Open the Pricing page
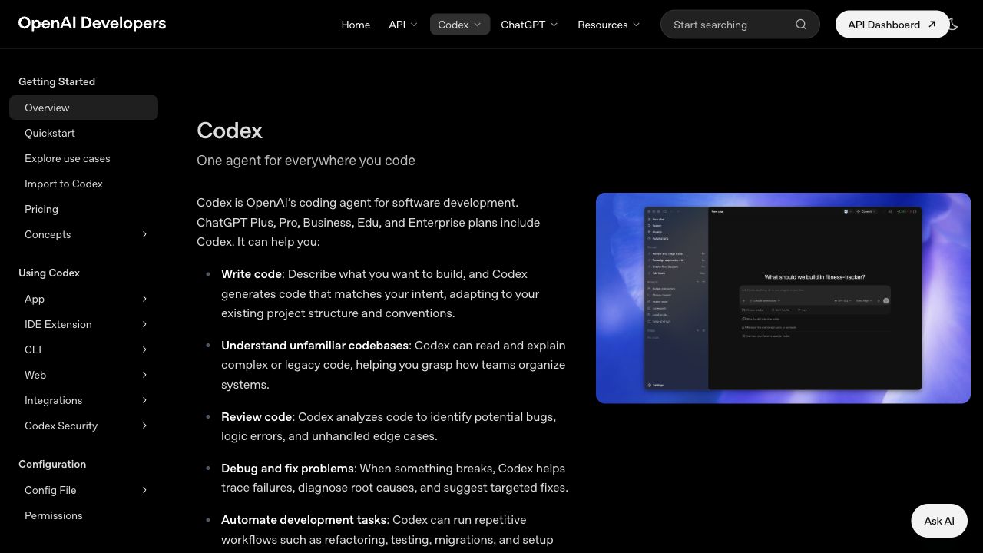This screenshot has width=983, height=553. click(41, 209)
